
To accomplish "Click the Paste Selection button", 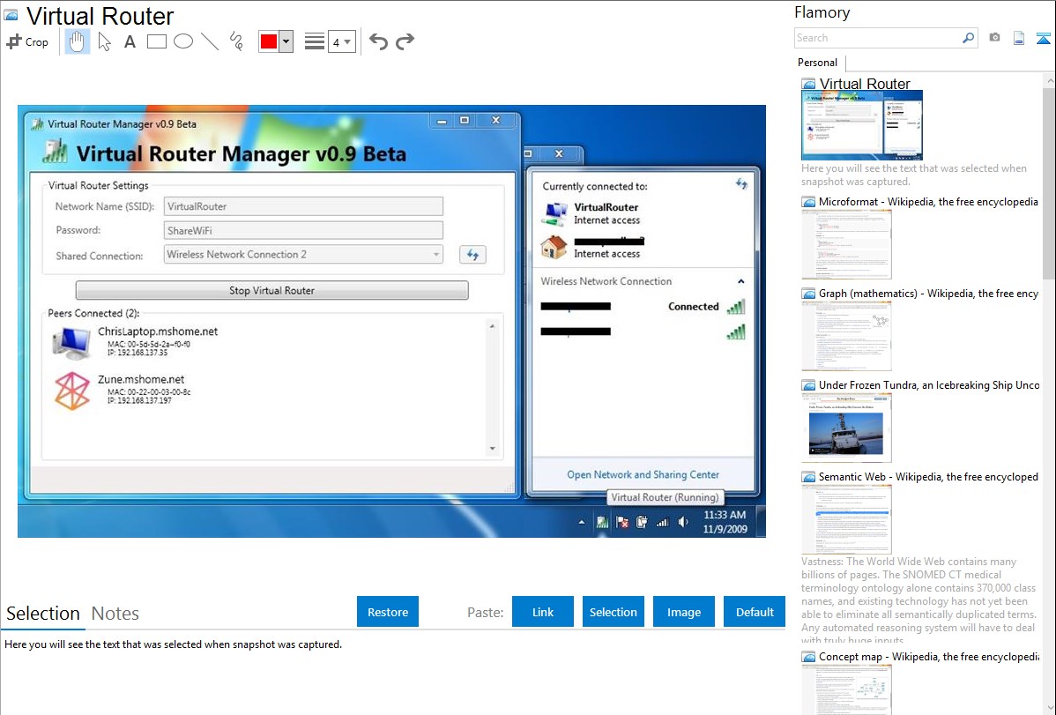I will coord(613,612).
